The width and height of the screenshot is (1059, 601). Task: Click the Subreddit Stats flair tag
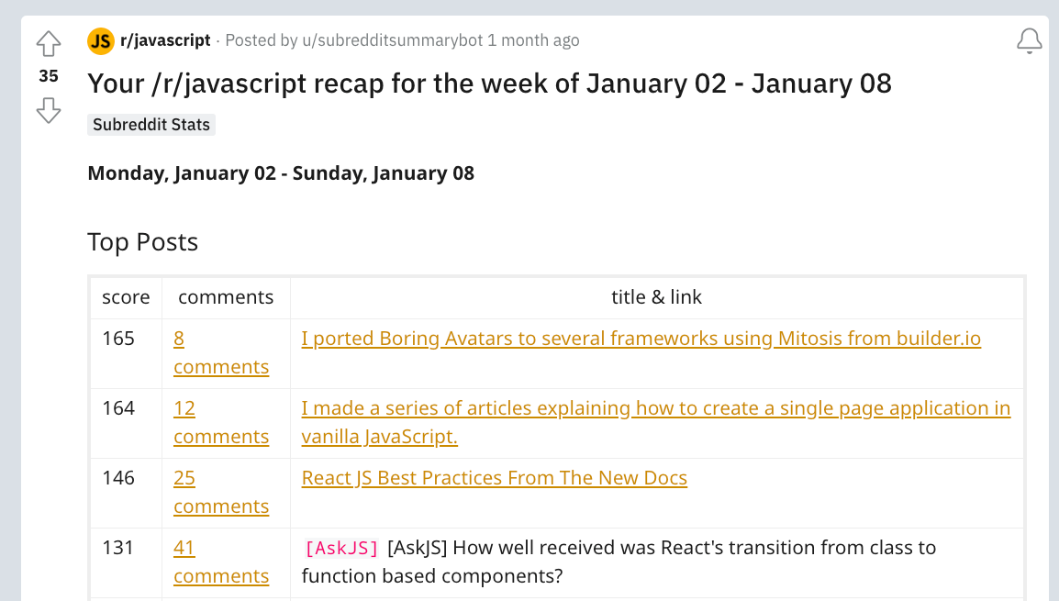tap(151, 125)
